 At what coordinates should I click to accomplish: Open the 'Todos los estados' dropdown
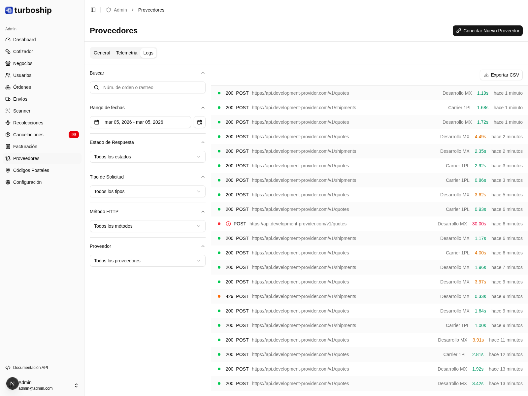[148, 157]
